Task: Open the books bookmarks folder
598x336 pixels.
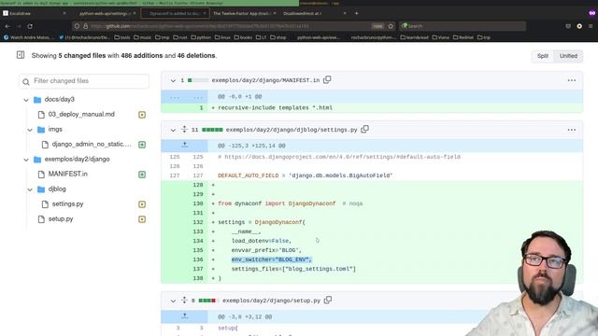Action: (x=243, y=37)
